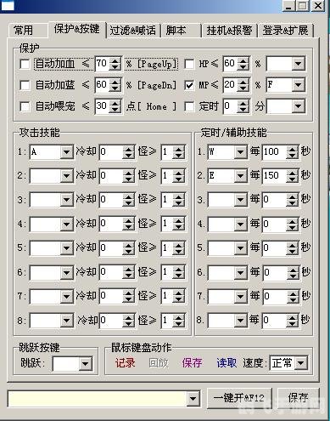Image resolution: width=330 pixels, height=421 pixels.
Task: Click the blue 读取 link
Action: tap(227, 363)
